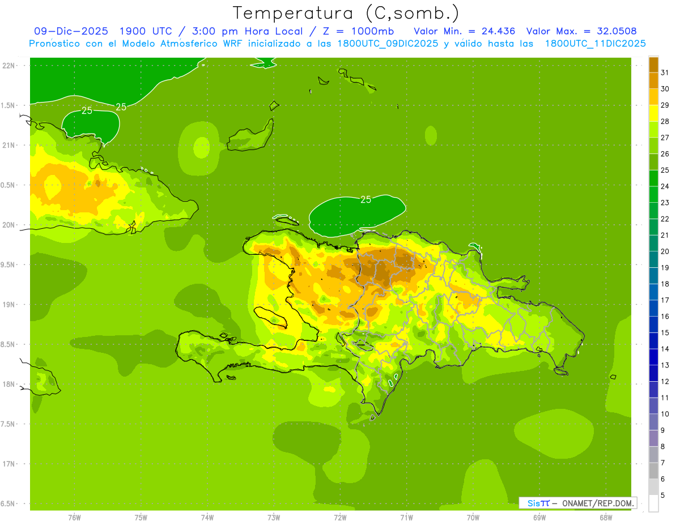Image resolution: width=680 pixels, height=525 pixels.
Task: Click the 25 contour label north of Hispaniola
Action: pos(366,199)
